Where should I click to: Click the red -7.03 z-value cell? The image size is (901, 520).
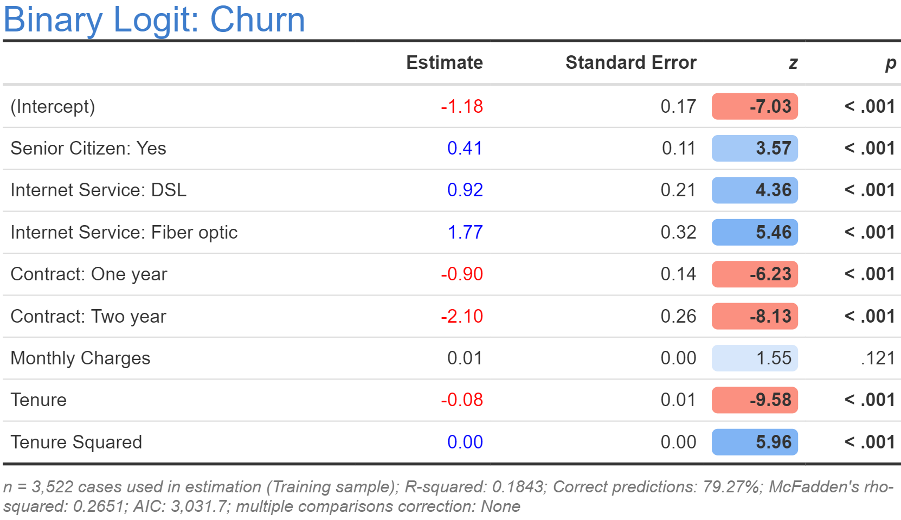coord(755,106)
